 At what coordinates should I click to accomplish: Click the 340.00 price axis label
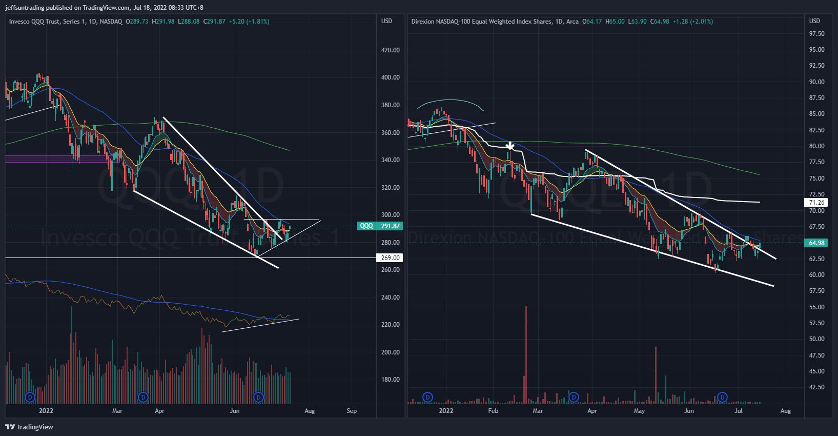point(391,160)
